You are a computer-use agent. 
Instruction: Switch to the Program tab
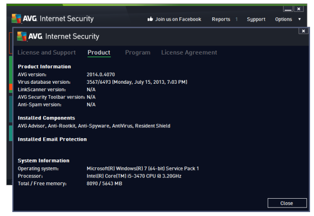[x=138, y=53]
